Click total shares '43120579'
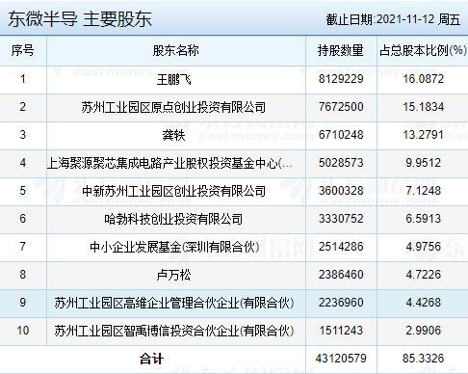The height and width of the screenshot is (374, 468). (x=341, y=359)
